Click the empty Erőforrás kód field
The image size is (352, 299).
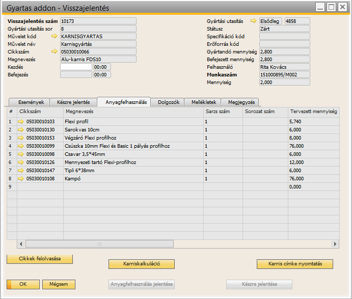285,44
